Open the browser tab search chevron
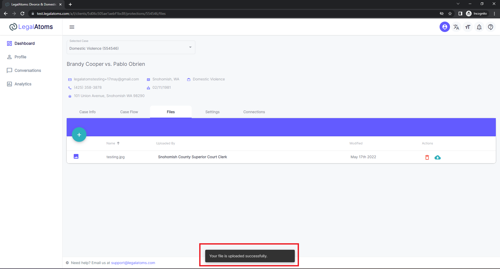The image size is (500, 269). pos(458,4)
